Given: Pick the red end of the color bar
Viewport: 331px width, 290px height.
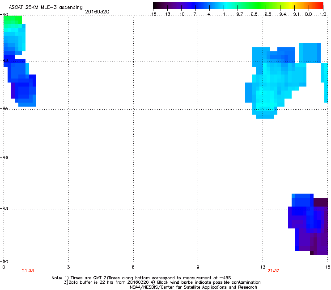Looking at the screenshot, I should (x=320, y=6).
